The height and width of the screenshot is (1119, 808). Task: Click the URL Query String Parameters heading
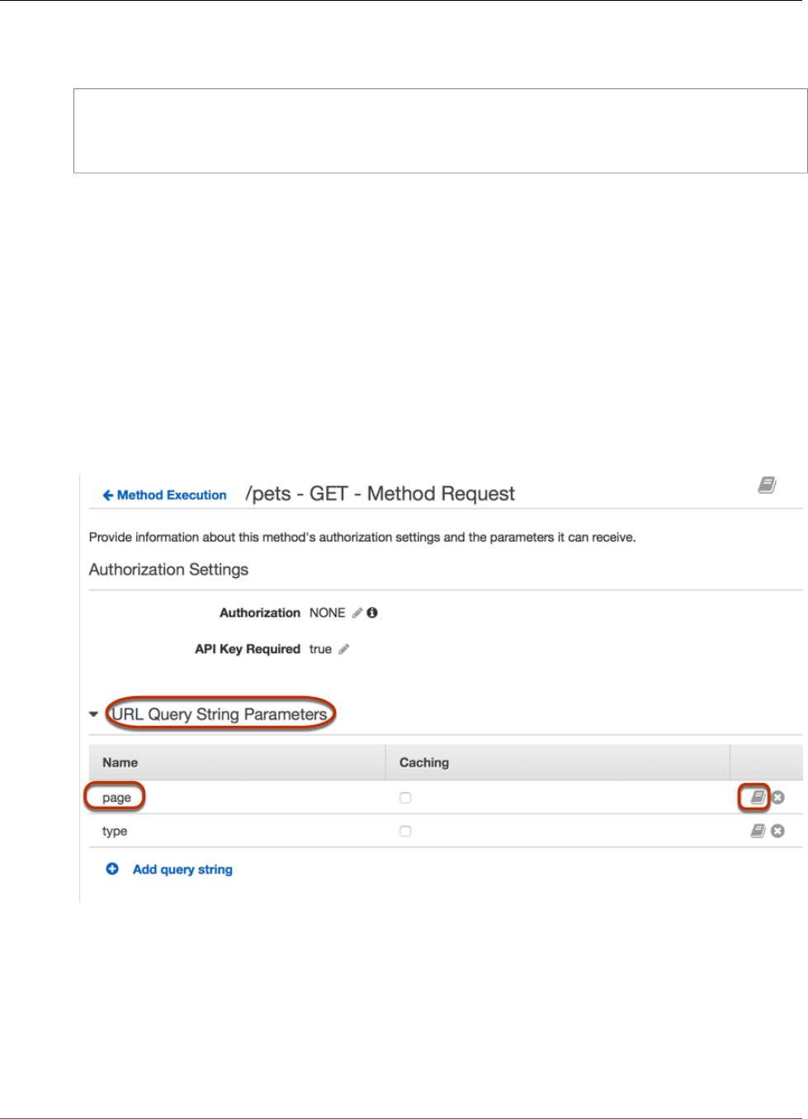[220, 714]
